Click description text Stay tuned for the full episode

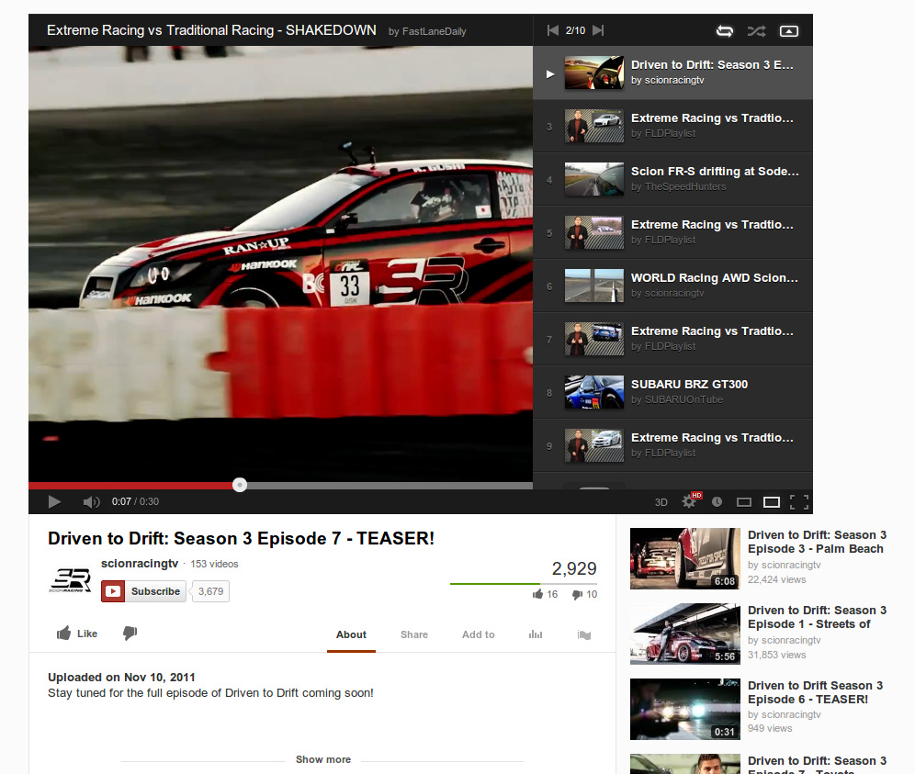click(x=210, y=693)
